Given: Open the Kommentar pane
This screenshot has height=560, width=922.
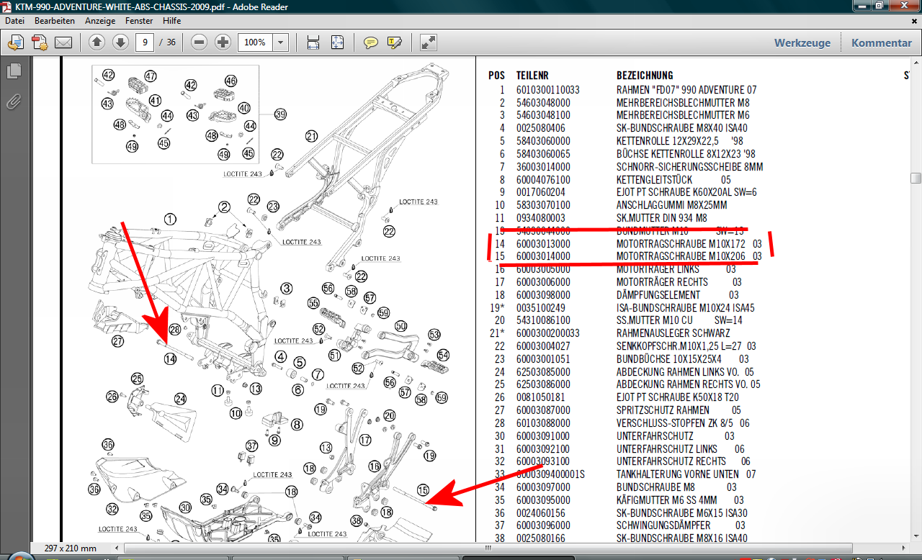Looking at the screenshot, I should [x=881, y=42].
